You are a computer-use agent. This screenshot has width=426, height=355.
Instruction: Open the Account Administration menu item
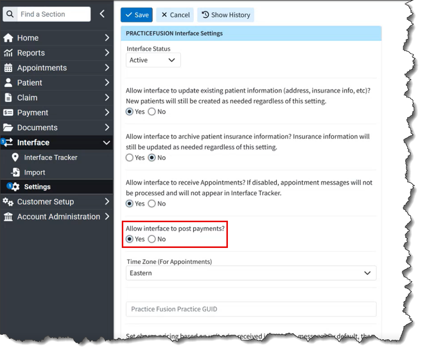[57, 217]
